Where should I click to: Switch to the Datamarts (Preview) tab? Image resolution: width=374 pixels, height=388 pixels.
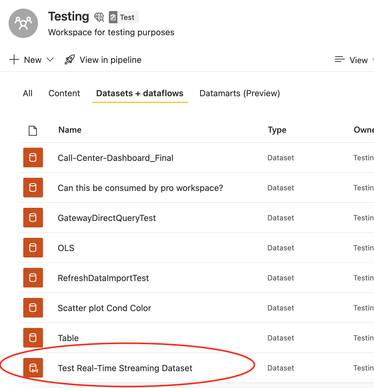[x=239, y=93]
